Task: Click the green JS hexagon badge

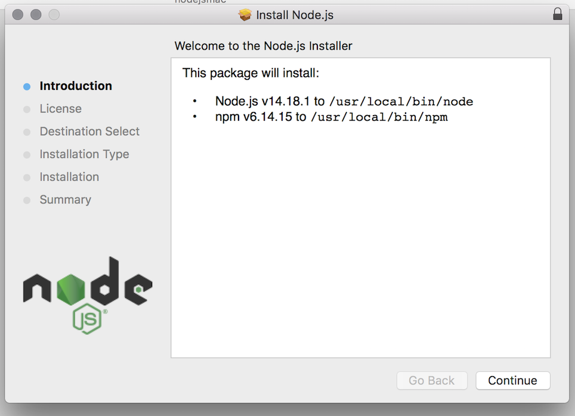Action: click(88, 319)
